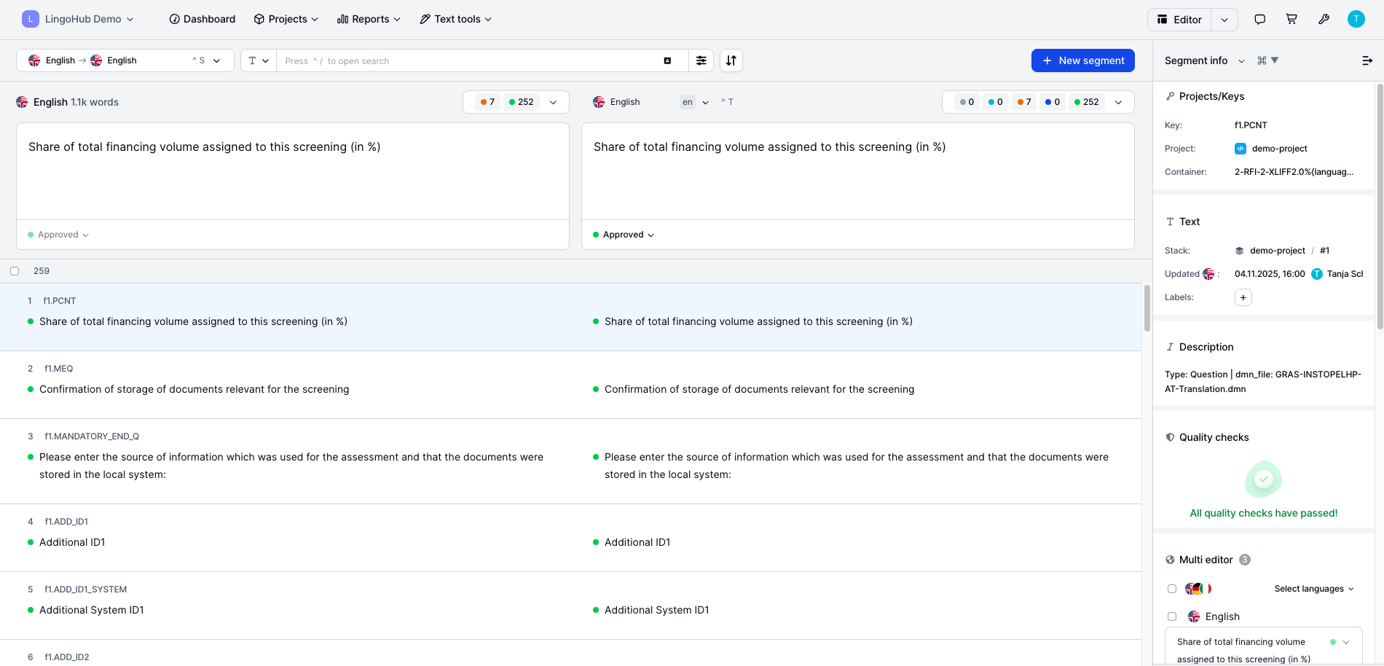Open the Select languages dropdown
The height and width of the screenshot is (666, 1384).
[1313, 589]
